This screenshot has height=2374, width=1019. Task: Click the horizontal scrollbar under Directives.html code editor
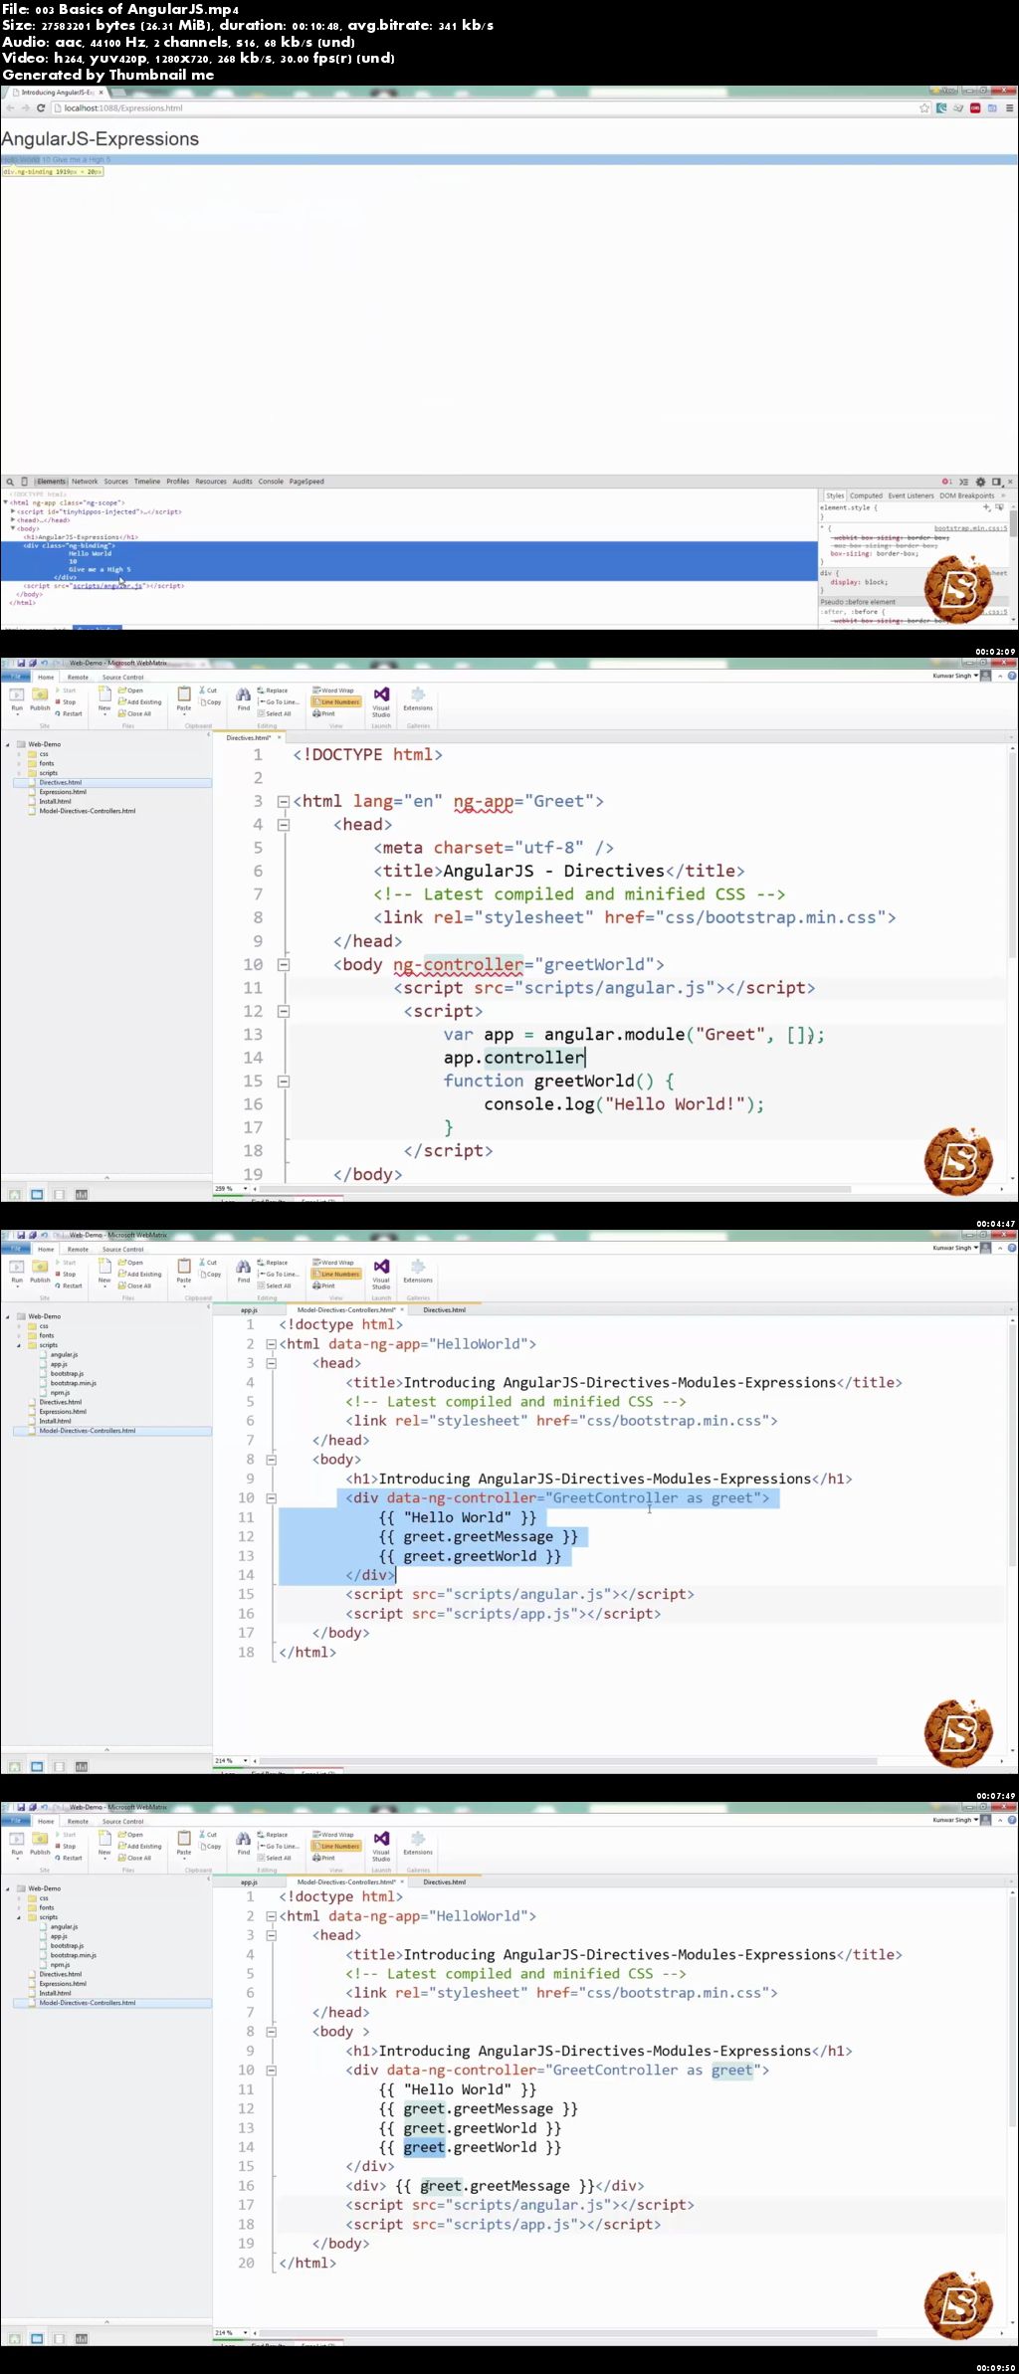[554, 1188]
